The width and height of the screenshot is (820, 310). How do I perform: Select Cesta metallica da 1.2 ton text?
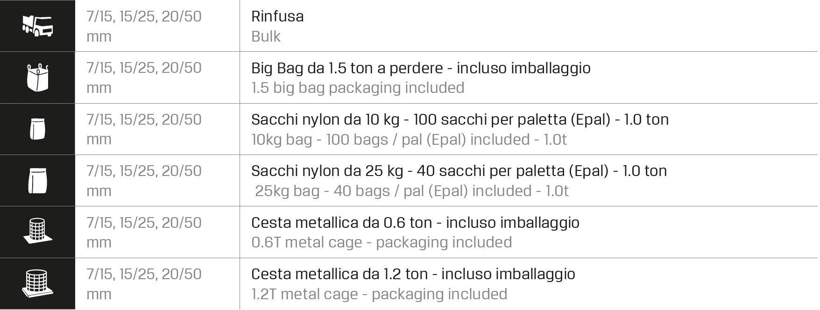(413, 274)
